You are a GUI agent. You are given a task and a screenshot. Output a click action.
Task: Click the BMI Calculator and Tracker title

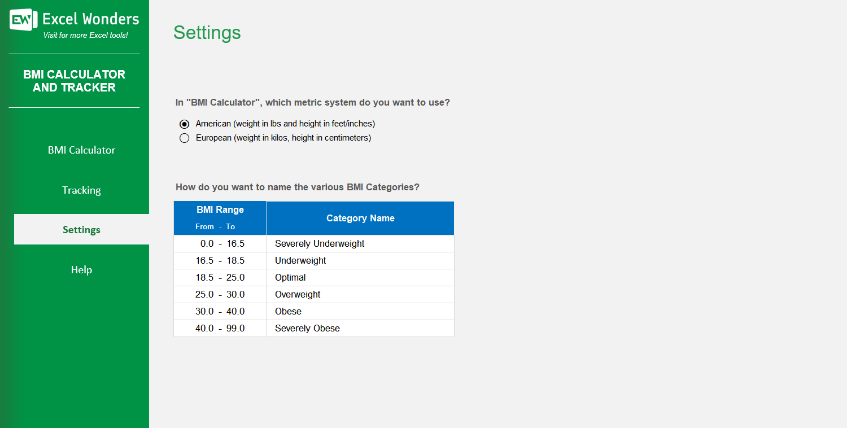[75, 81]
